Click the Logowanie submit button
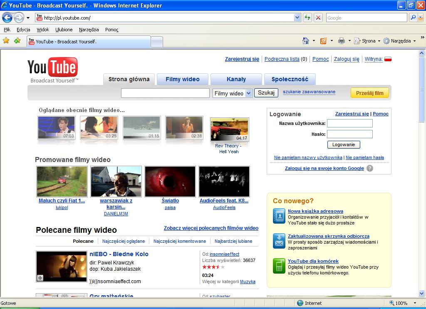The height and width of the screenshot is (309, 426). click(x=344, y=145)
